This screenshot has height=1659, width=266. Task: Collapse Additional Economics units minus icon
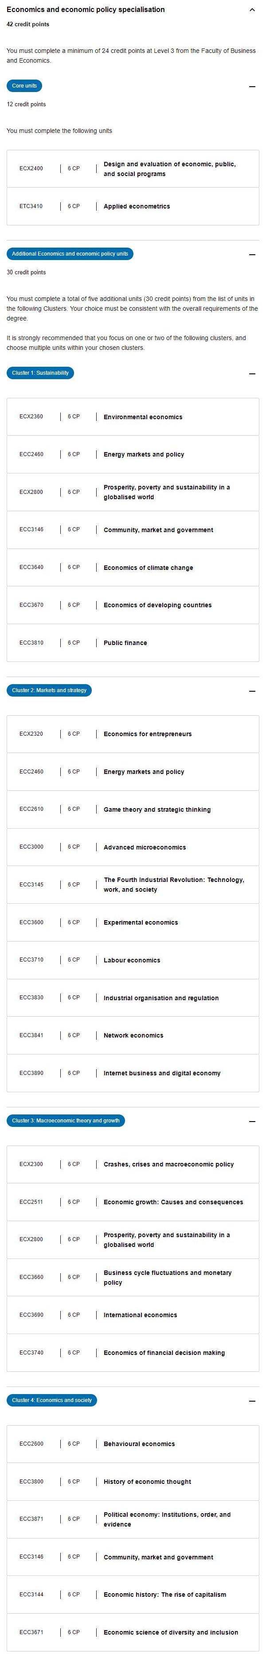[252, 254]
